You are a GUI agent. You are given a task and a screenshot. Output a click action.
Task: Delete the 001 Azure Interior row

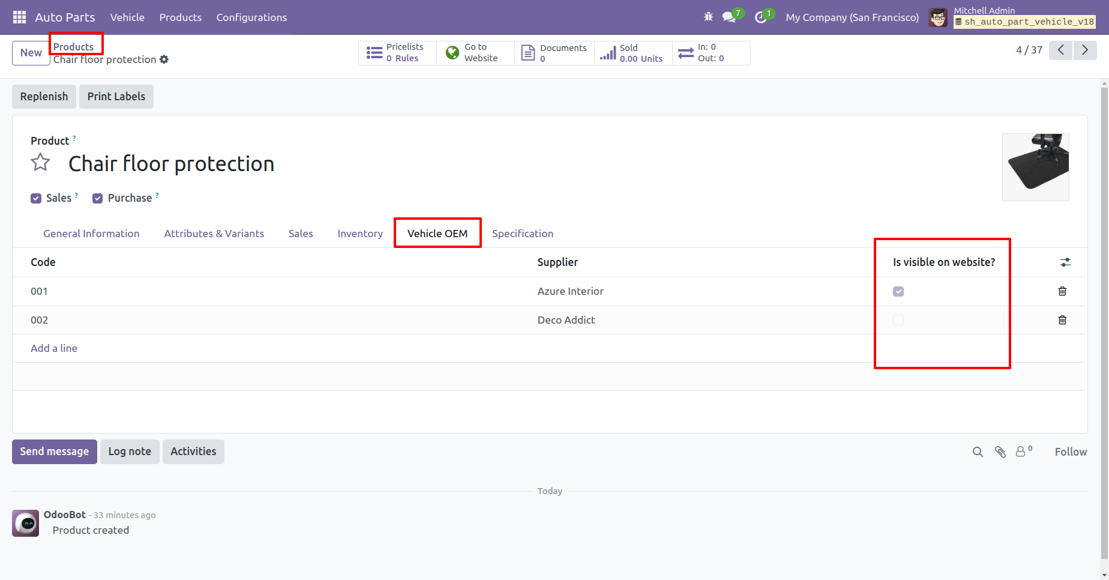tap(1062, 291)
